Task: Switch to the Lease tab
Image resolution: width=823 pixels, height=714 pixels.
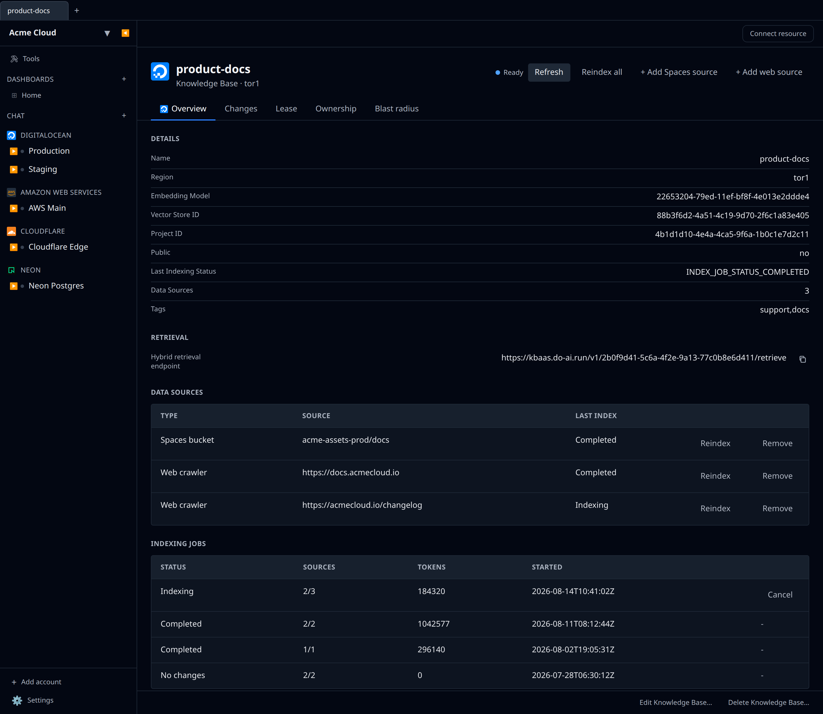Action: pos(286,109)
